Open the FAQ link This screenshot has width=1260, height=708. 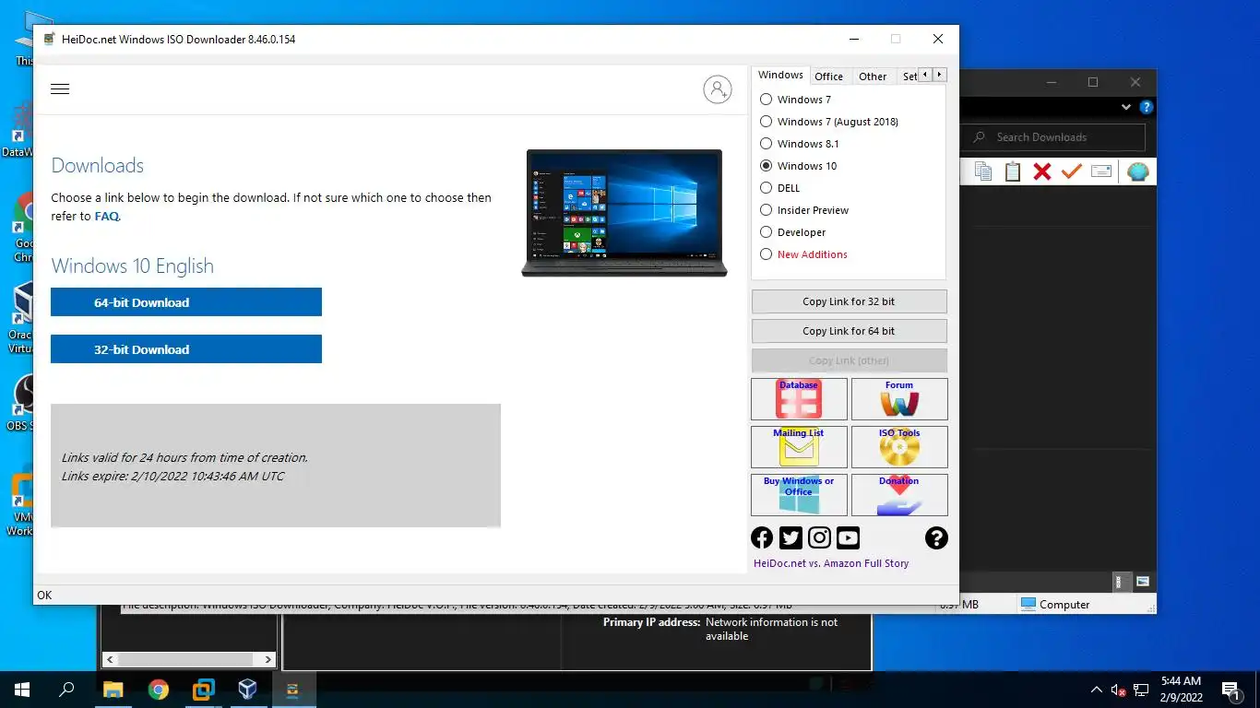(107, 217)
